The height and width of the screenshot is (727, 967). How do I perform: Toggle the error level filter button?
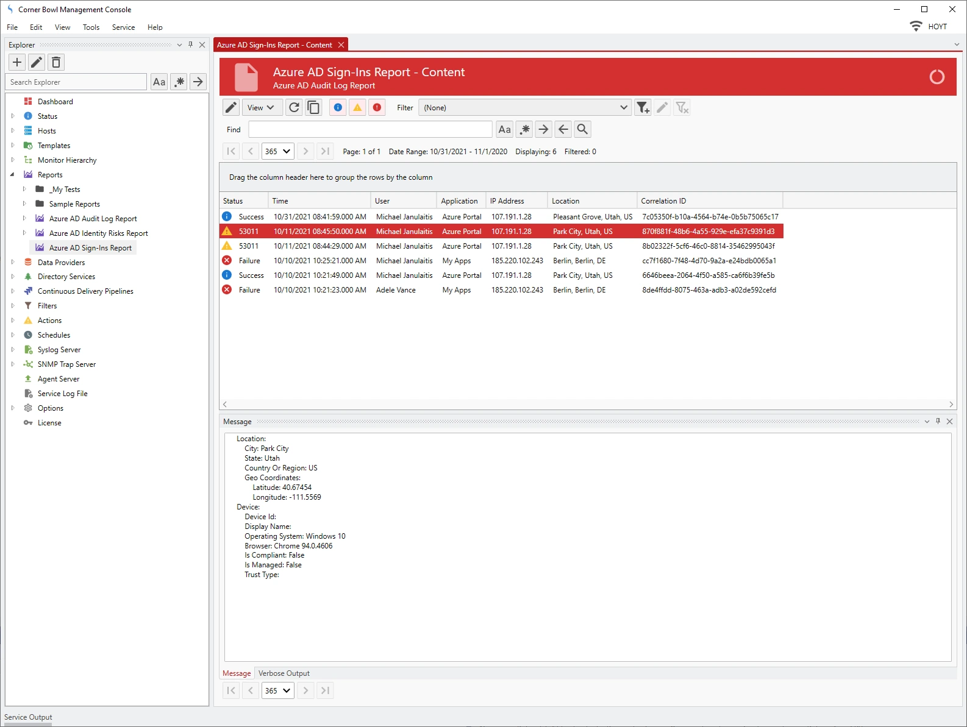pos(377,108)
